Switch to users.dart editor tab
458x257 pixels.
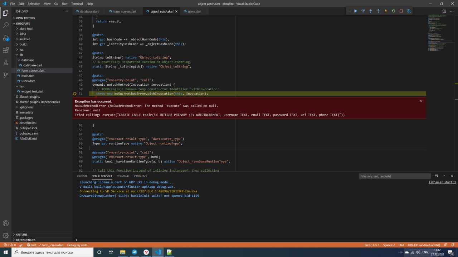pos(194,11)
